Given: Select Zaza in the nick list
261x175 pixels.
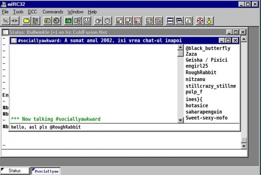Looking at the screenshot, I should [191, 54].
